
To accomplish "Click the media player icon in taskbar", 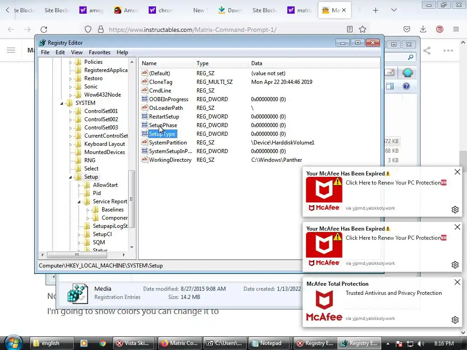I will pyautogui.click(x=84, y=343).
